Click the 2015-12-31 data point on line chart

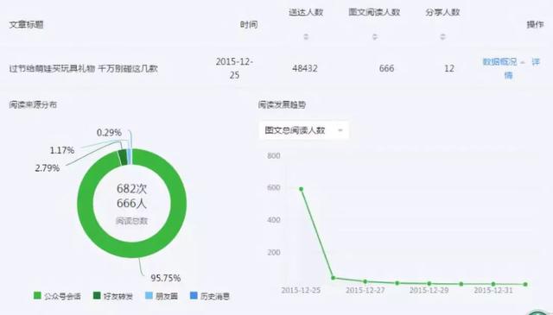pyautogui.click(x=493, y=284)
